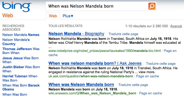Translate the wiki.answers result page
This screenshot has width=184, height=97.
(133, 85)
